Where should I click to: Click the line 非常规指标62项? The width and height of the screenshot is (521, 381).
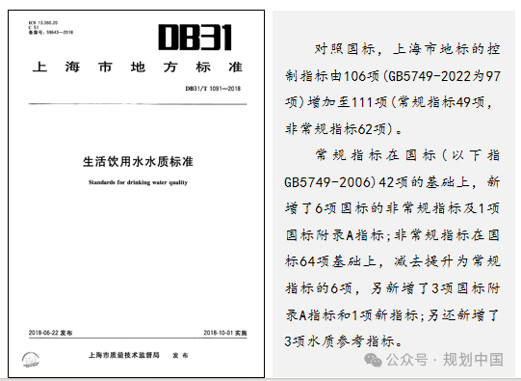click(x=343, y=129)
